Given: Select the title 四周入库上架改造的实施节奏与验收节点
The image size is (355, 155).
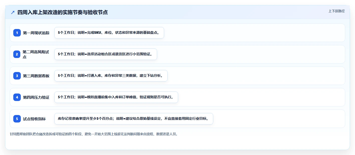Looking at the screenshot, I should 63,12.
